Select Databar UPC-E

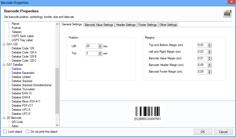(x=21, y=114)
